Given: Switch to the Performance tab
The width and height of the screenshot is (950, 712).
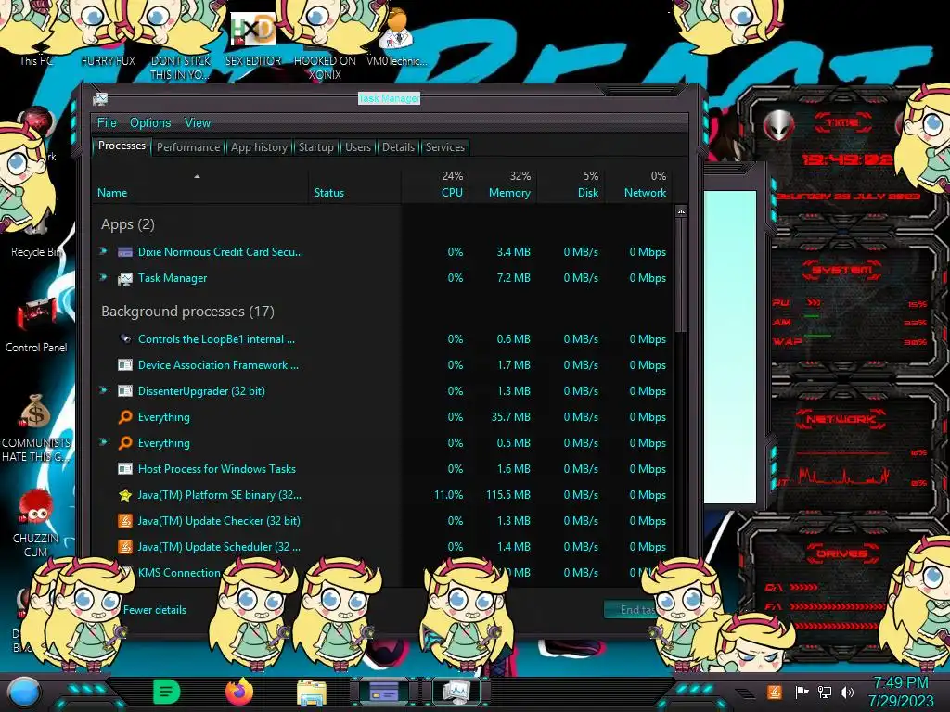Looking at the screenshot, I should pos(188,147).
